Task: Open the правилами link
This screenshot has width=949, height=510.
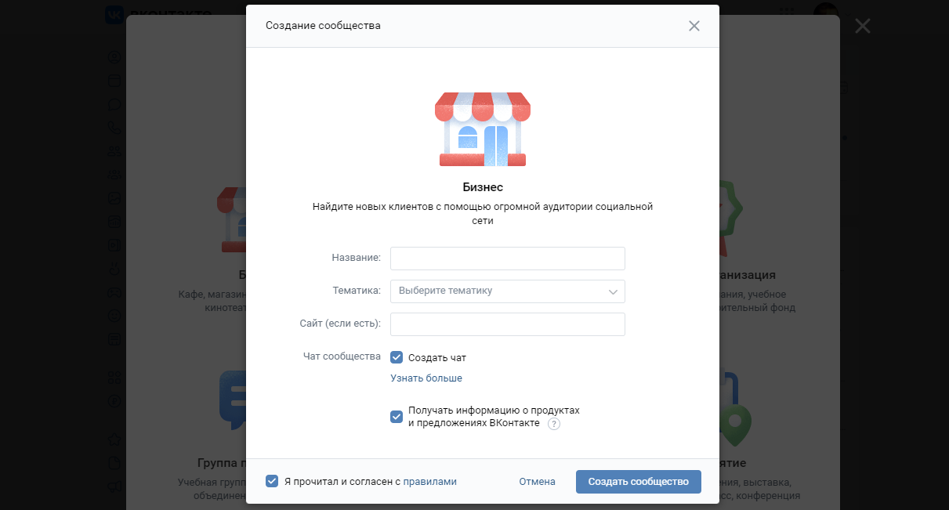Action: (429, 482)
